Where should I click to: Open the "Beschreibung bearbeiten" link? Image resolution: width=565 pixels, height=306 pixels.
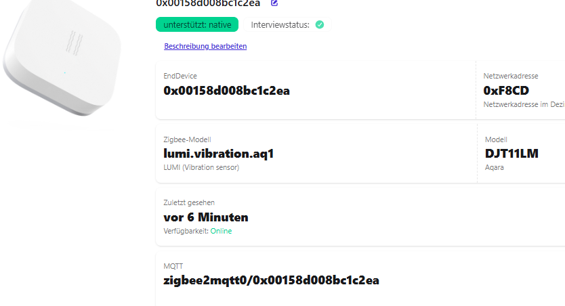(205, 46)
